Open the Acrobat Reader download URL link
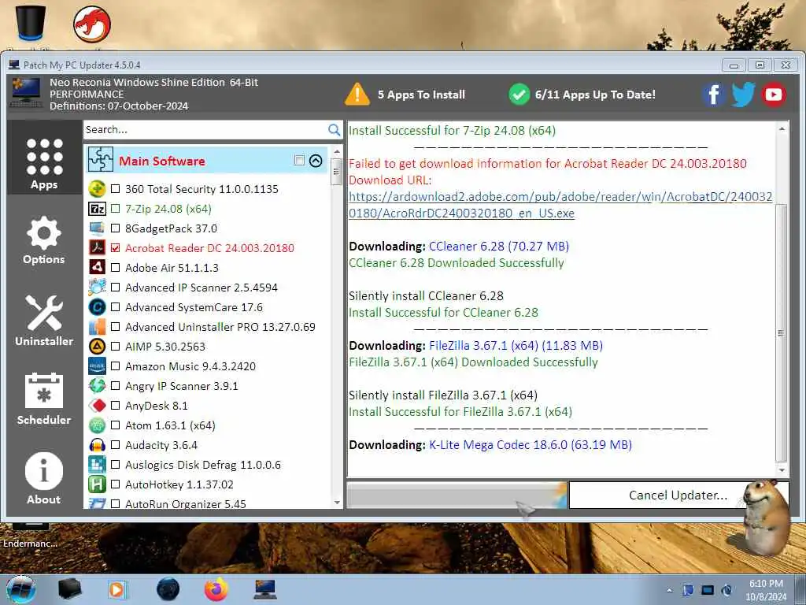 click(560, 205)
